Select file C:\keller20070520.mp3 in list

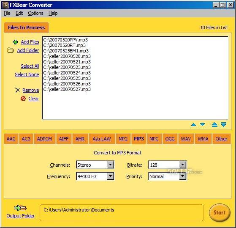pos(67,56)
